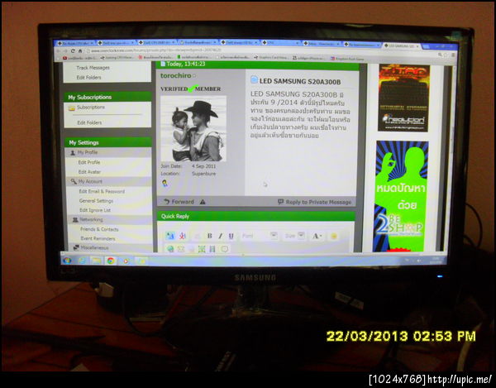
Task: Click Track Messages in the sidebar
Action: [93, 68]
